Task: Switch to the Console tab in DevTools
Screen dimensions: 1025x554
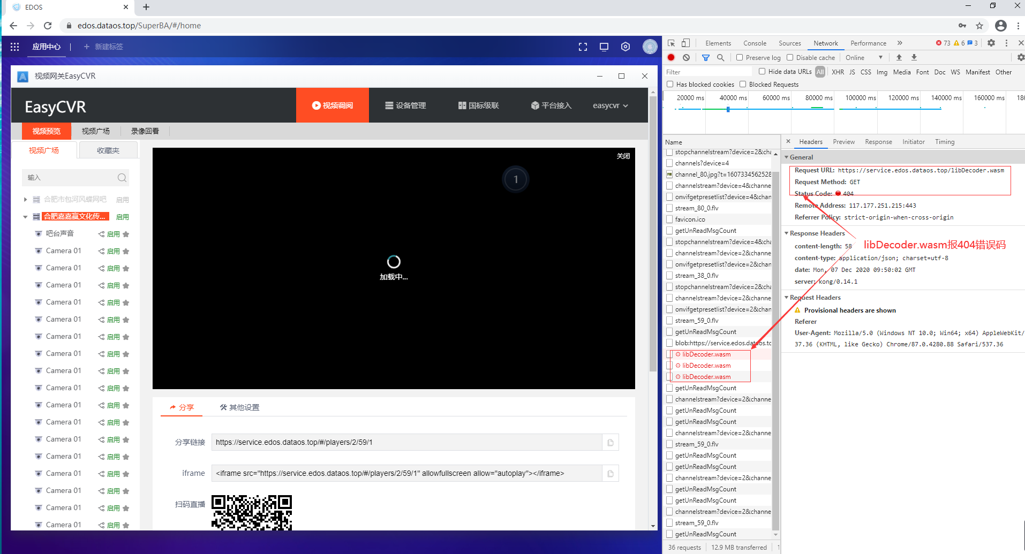Action: pos(755,43)
